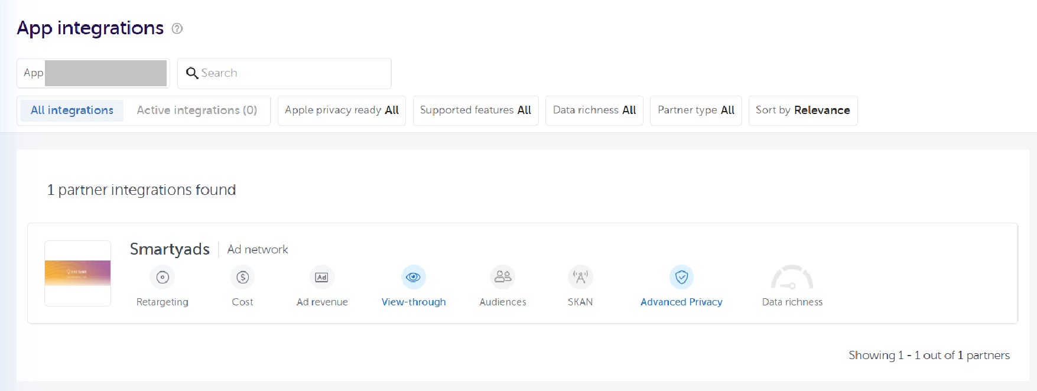1037x391 pixels.
Task: Switch to All integrations tab
Action: [72, 110]
